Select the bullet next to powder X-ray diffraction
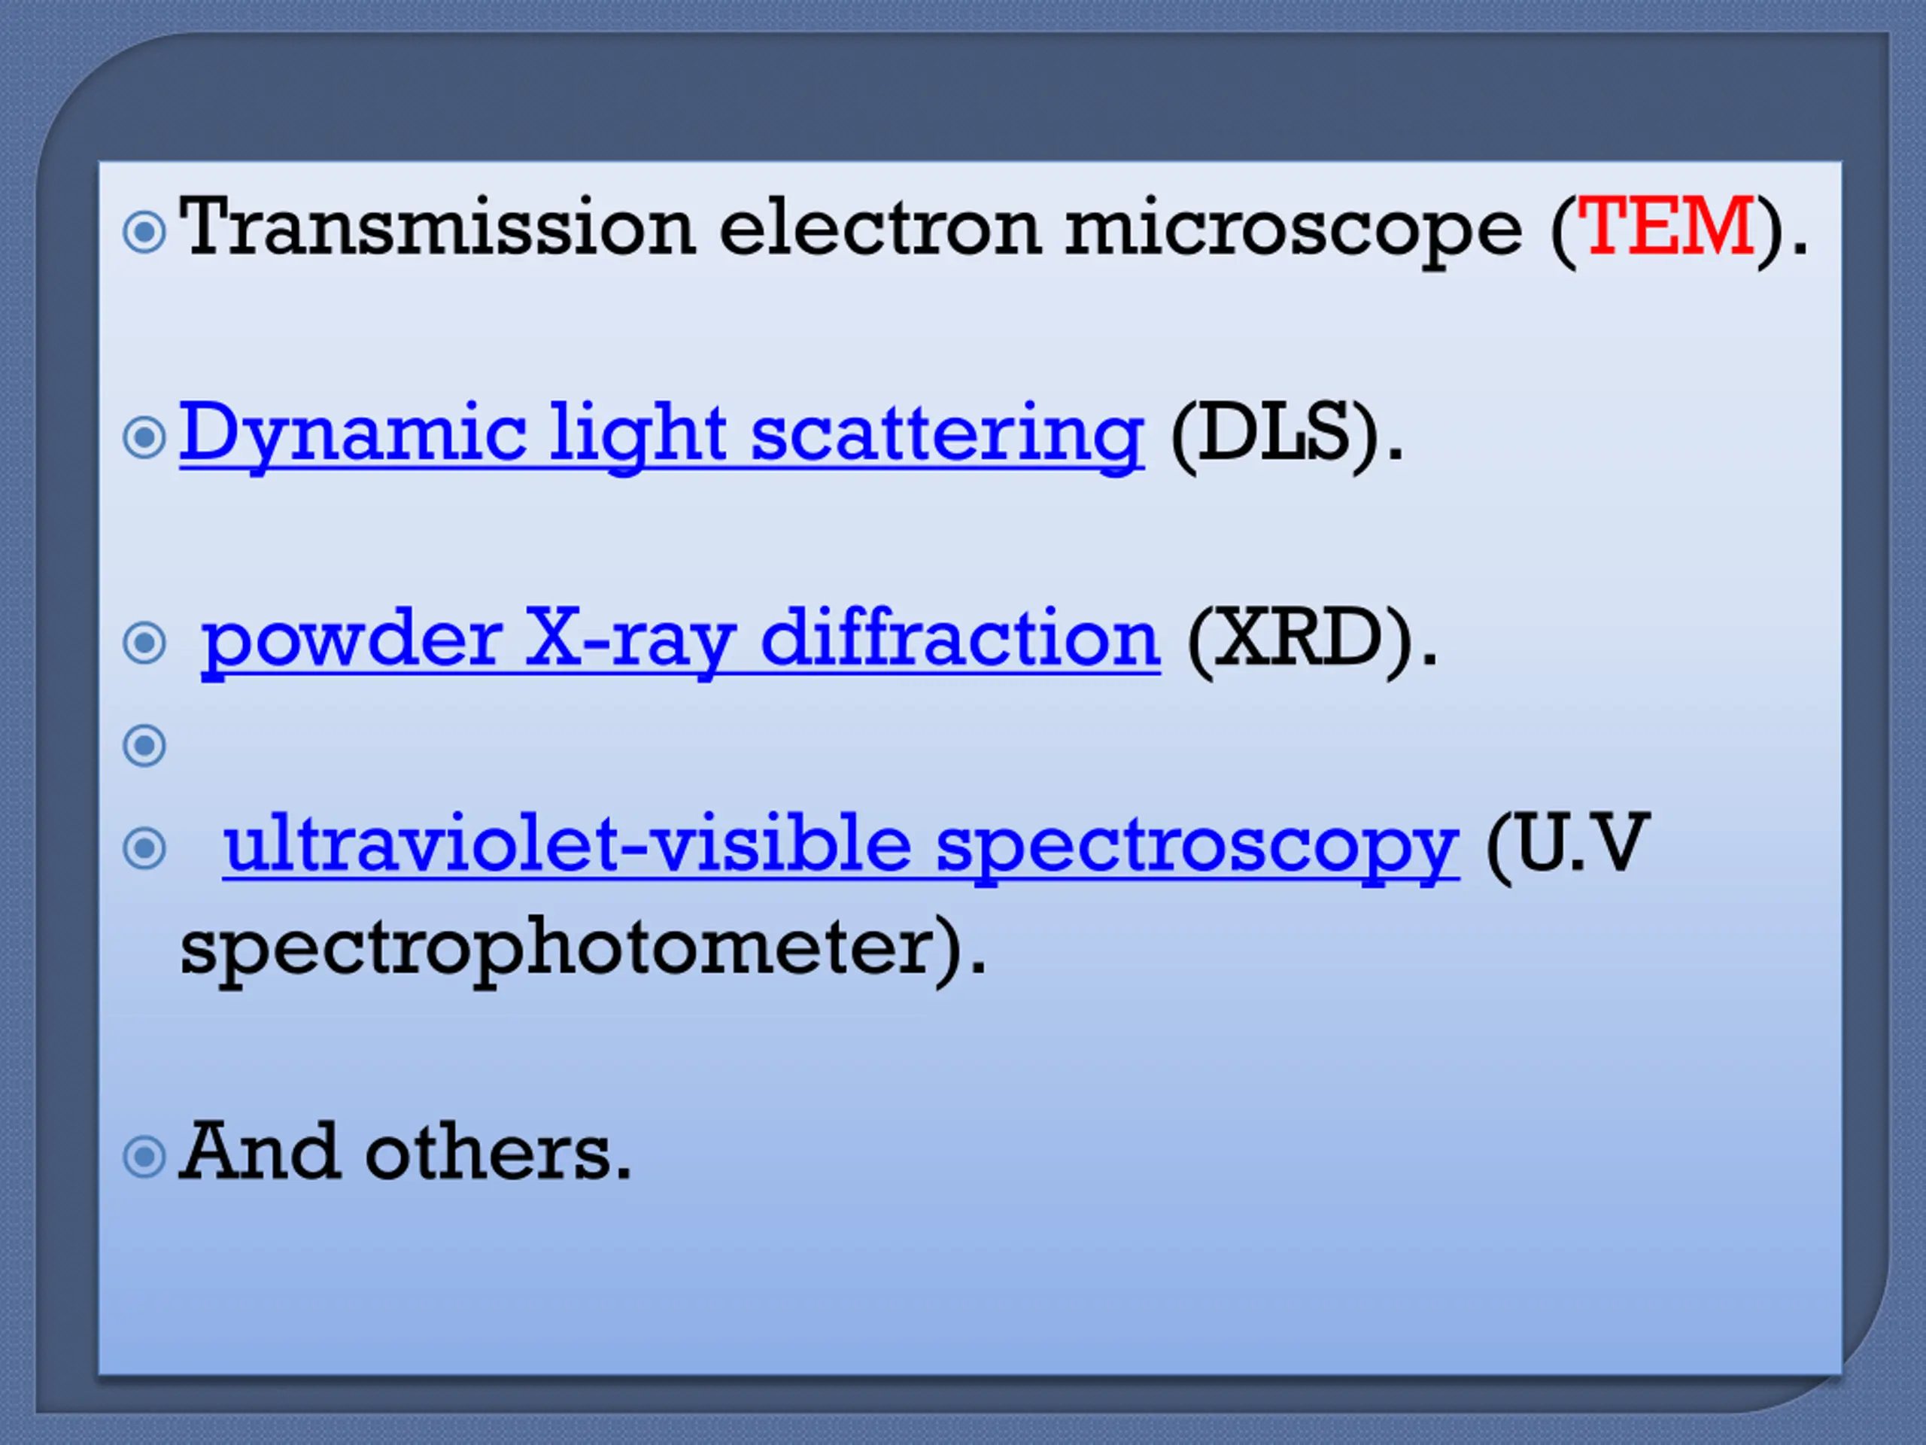The image size is (1926, 1445). 144,643
